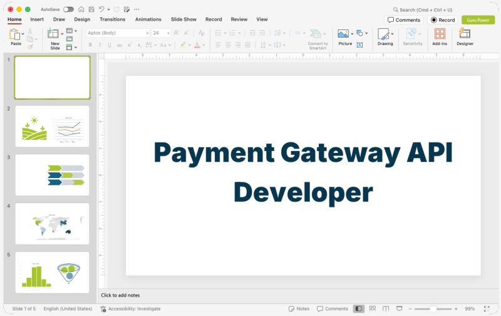
Task: Click the text highlight color swatch
Action: (183, 45)
